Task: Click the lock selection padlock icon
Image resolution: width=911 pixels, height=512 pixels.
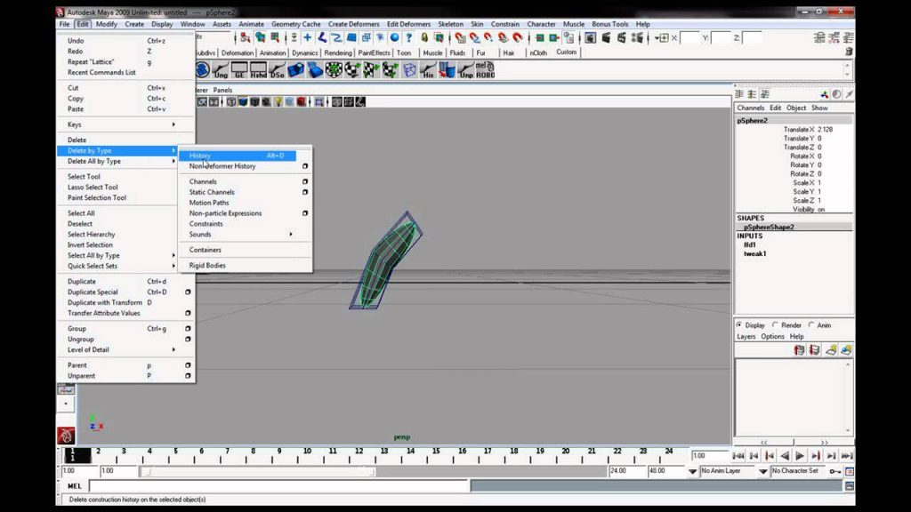Action: click(424, 37)
